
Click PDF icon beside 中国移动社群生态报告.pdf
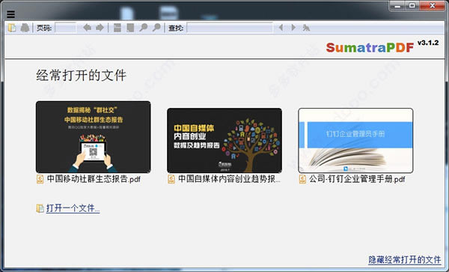pos(40,179)
